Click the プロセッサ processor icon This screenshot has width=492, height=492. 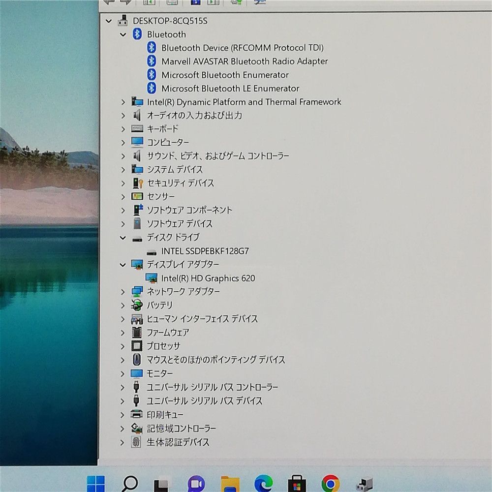[137, 346]
